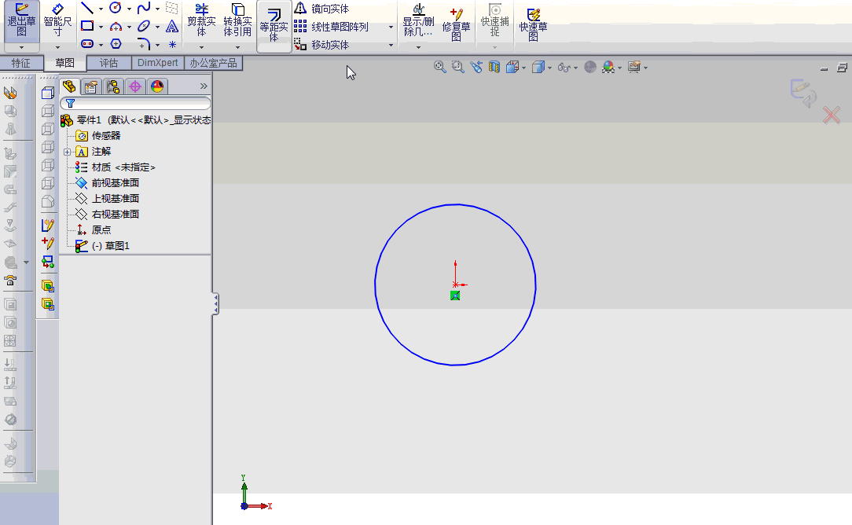Viewport: 852px width, 525px height.
Task: Select the Line sketch tool
Action: click(x=87, y=8)
